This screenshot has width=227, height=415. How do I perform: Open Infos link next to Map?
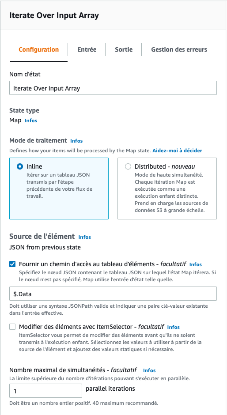pyautogui.click(x=31, y=121)
